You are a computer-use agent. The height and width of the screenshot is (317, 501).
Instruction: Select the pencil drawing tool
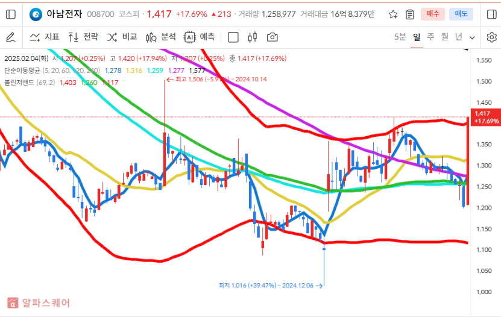[10, 37]
